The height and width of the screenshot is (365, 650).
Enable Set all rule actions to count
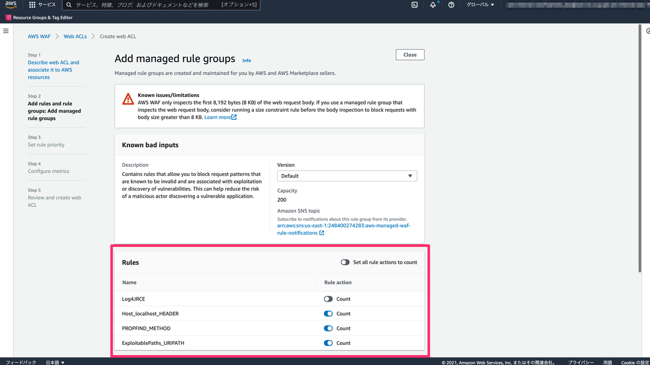coord(345,262)
